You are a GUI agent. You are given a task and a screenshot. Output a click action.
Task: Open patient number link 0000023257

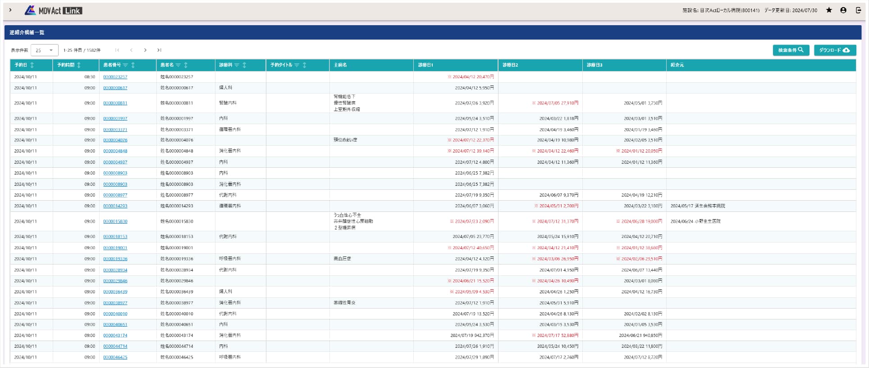point(115,77)
